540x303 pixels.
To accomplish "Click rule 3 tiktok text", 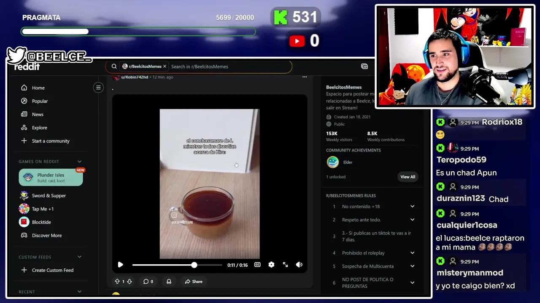I will (376, 237).
